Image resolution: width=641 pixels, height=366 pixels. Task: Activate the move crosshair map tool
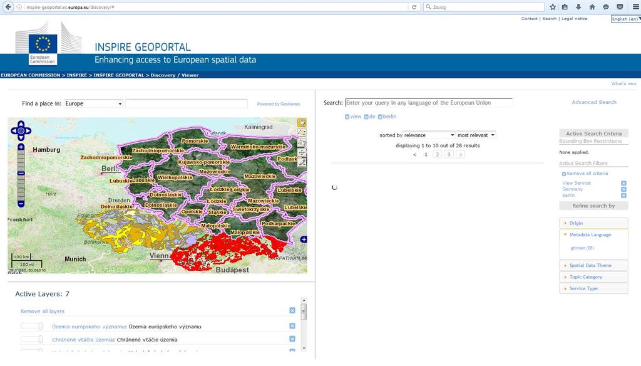click(302, 152)
